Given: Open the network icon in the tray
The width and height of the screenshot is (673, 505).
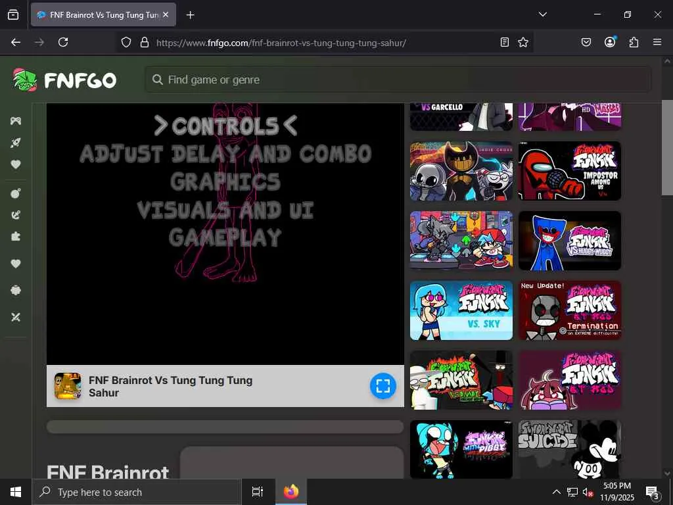Looking at the screenshot, I should [x=572, y=492].
